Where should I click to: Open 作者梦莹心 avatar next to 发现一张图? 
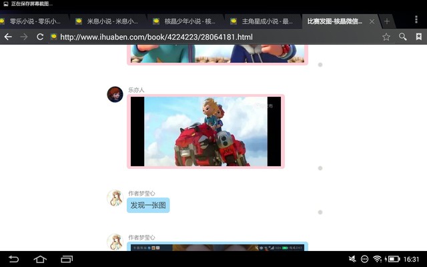click(x=115, y=198)
